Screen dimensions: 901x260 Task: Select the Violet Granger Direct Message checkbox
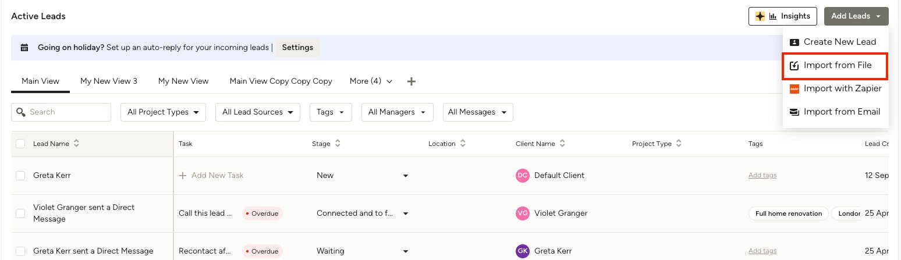coord(20,213)
